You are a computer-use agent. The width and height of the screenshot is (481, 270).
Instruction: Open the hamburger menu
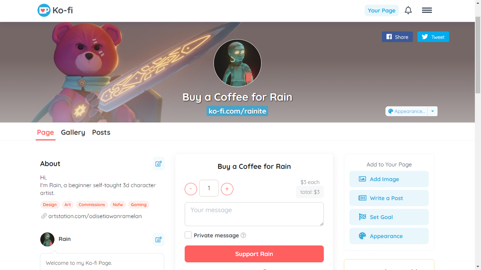pyautogui.click(x=427, y=10)
